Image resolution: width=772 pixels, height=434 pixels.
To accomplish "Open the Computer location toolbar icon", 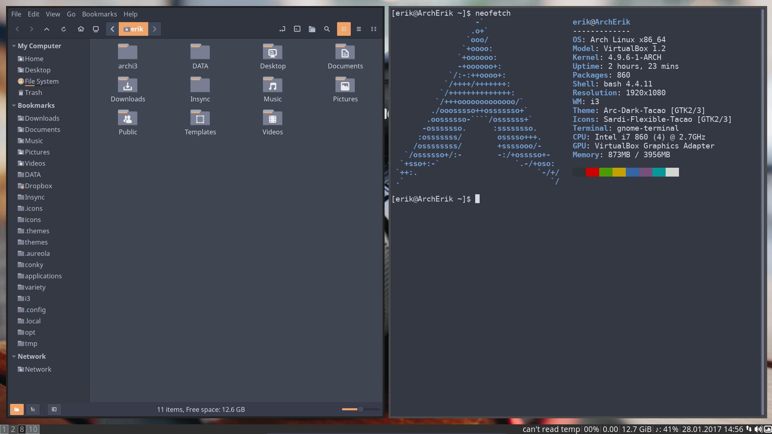I will click(x=96, y=29).
